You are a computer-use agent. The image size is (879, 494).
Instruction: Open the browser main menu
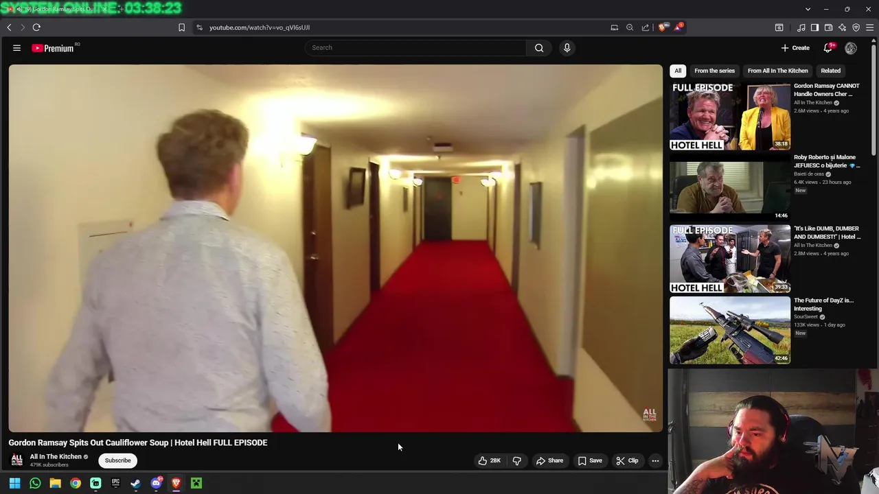[x=869, y=27]
